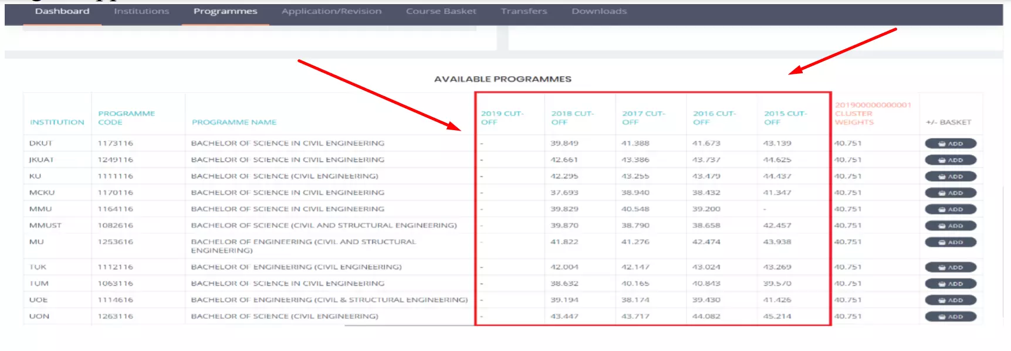Add TUM Civil Engineering to basket
The height and width of the screenshot is (351, 1011).
point(950,284)
